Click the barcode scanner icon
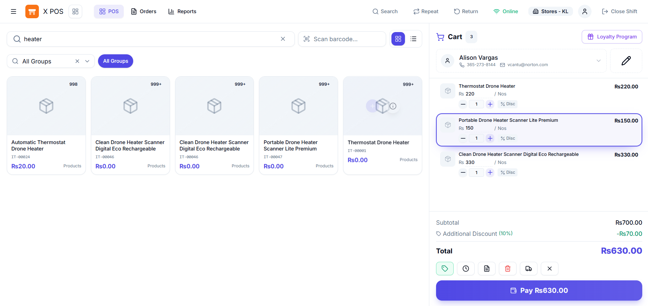The width and height of the screenshot is (648, 306). tap(307, 39)
